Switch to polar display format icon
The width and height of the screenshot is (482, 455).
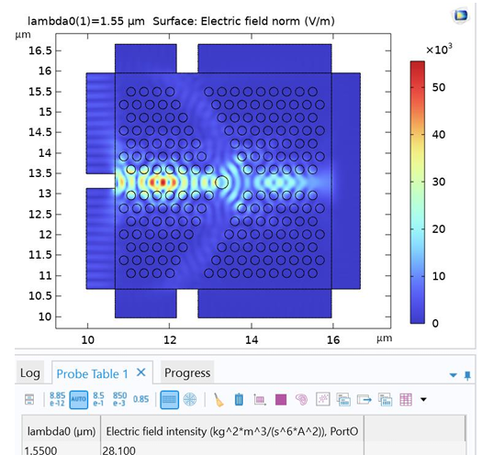tap(190, 400)
